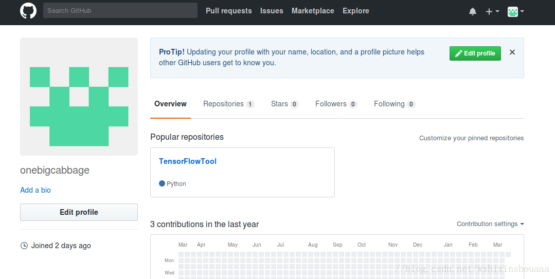Go to Pull requests

click(x=229, y=11)
